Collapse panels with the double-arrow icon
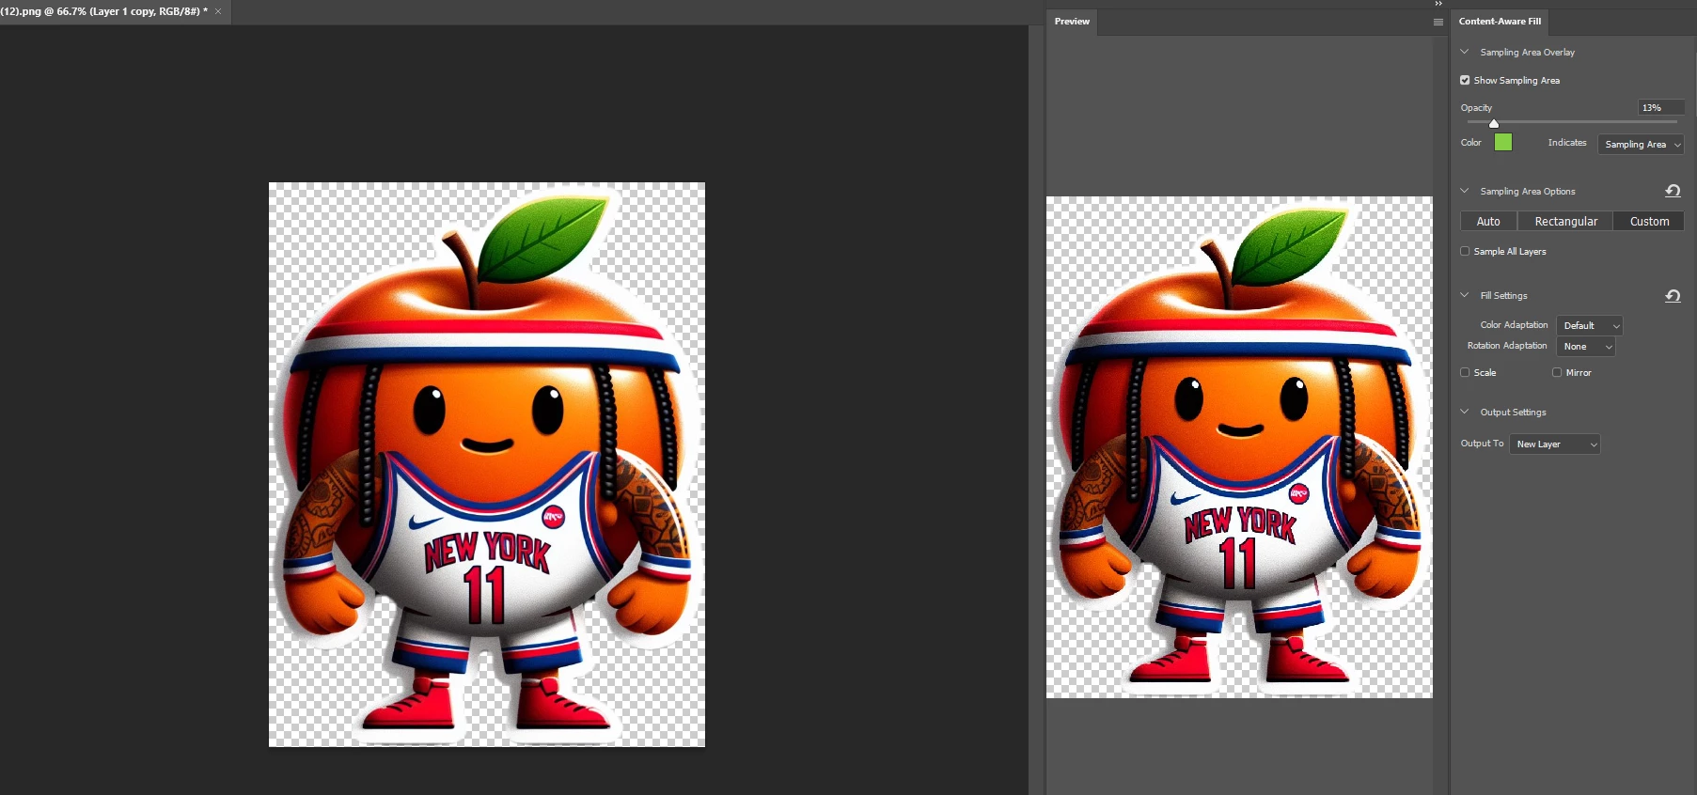Image resolution: width=1697 pixels, height=795 pixels. [x=1438, y=4]
